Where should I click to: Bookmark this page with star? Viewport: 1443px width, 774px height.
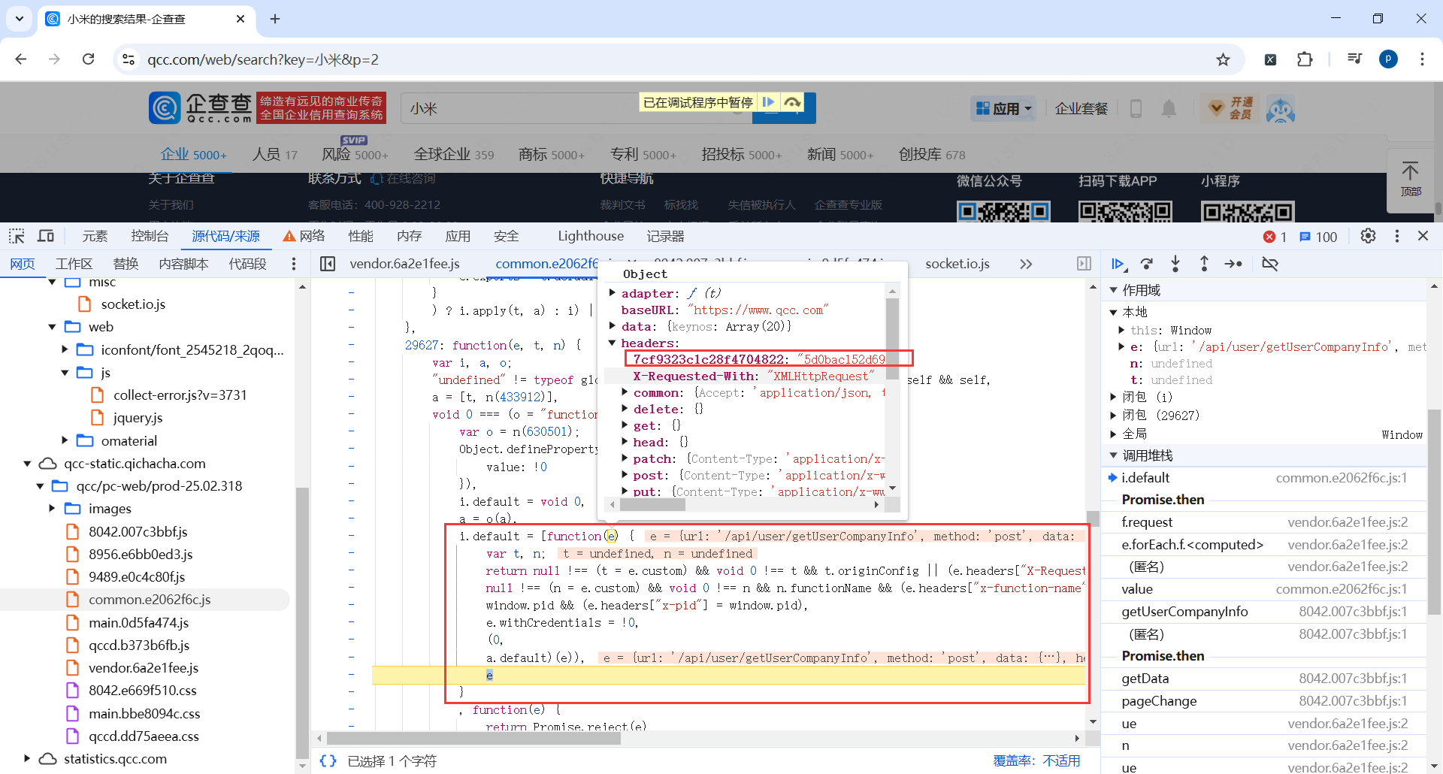1224,59
